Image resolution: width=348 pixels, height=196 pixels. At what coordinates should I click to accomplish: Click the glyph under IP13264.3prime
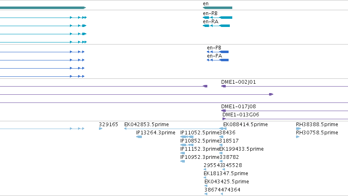(x=139, y=137)
